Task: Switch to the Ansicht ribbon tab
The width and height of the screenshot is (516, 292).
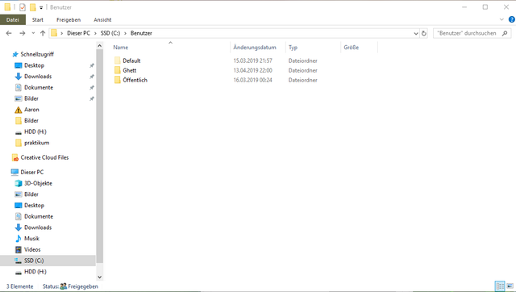Action: point(102,19)
